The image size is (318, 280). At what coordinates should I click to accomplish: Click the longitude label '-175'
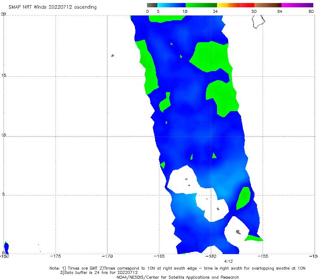pyautogui.click(x=55, y=256)
